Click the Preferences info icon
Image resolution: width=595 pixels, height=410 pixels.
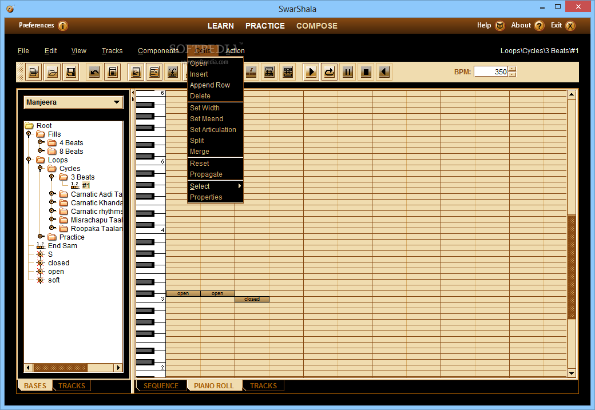[63, 26]
